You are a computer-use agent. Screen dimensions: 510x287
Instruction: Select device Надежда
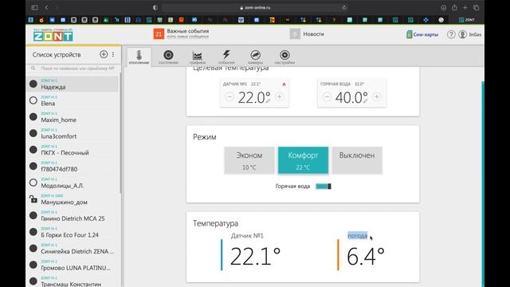pyautogui.click(x=73, y=85)
